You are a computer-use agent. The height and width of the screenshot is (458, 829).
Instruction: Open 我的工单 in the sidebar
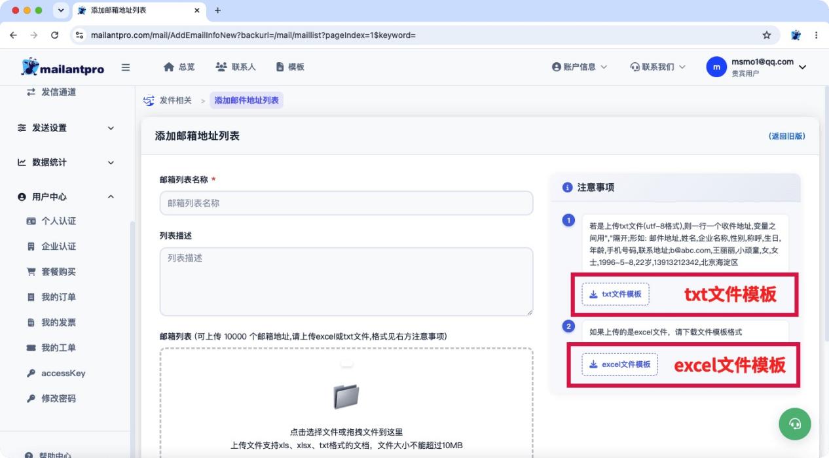pyautogui.click(x=58, y=347)
